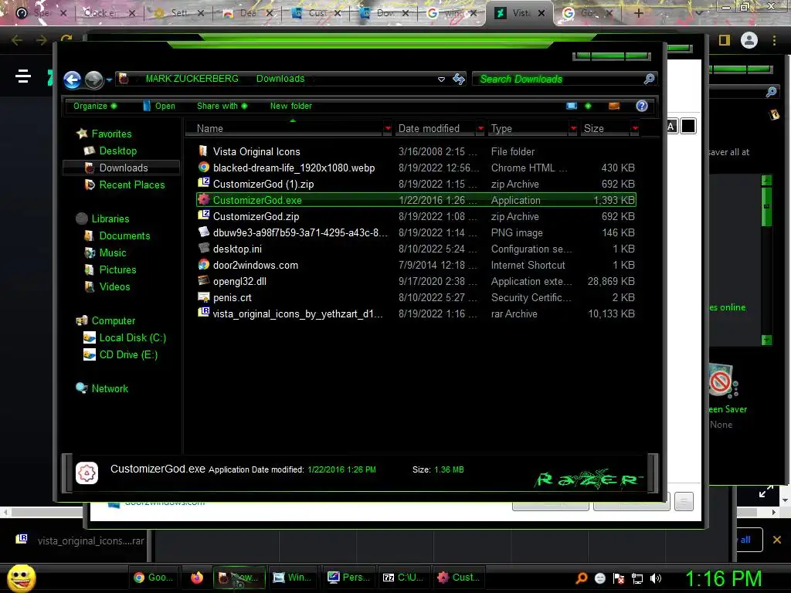The image size is (791, 593).
Task: Open the Size column filter arrow
Action: click(x=635, y=129)
